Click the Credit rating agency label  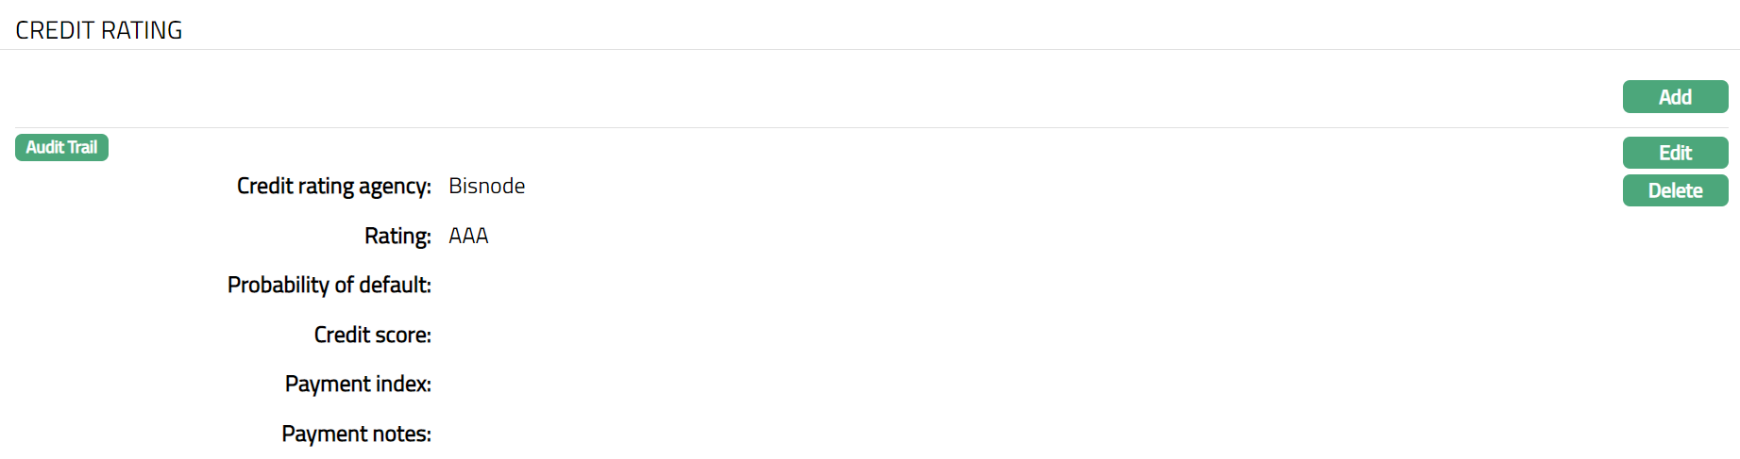(x=333, y=186)
